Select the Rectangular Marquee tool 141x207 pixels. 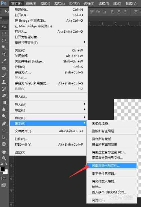pyautogui.click(x=4, y=34)
